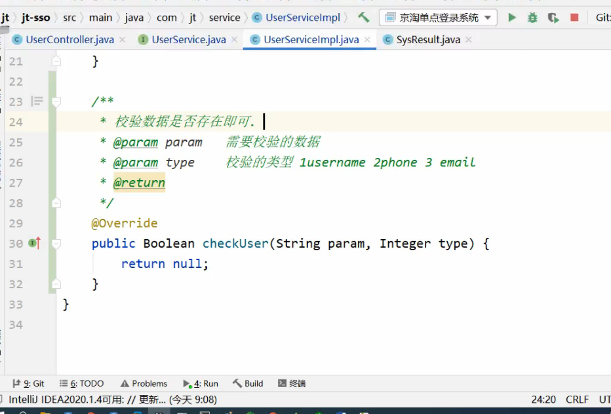This screenshot has height=414, width=611.
Task: Click the 校验数据是否存在即可 comment text
Action: coord(184,121)
